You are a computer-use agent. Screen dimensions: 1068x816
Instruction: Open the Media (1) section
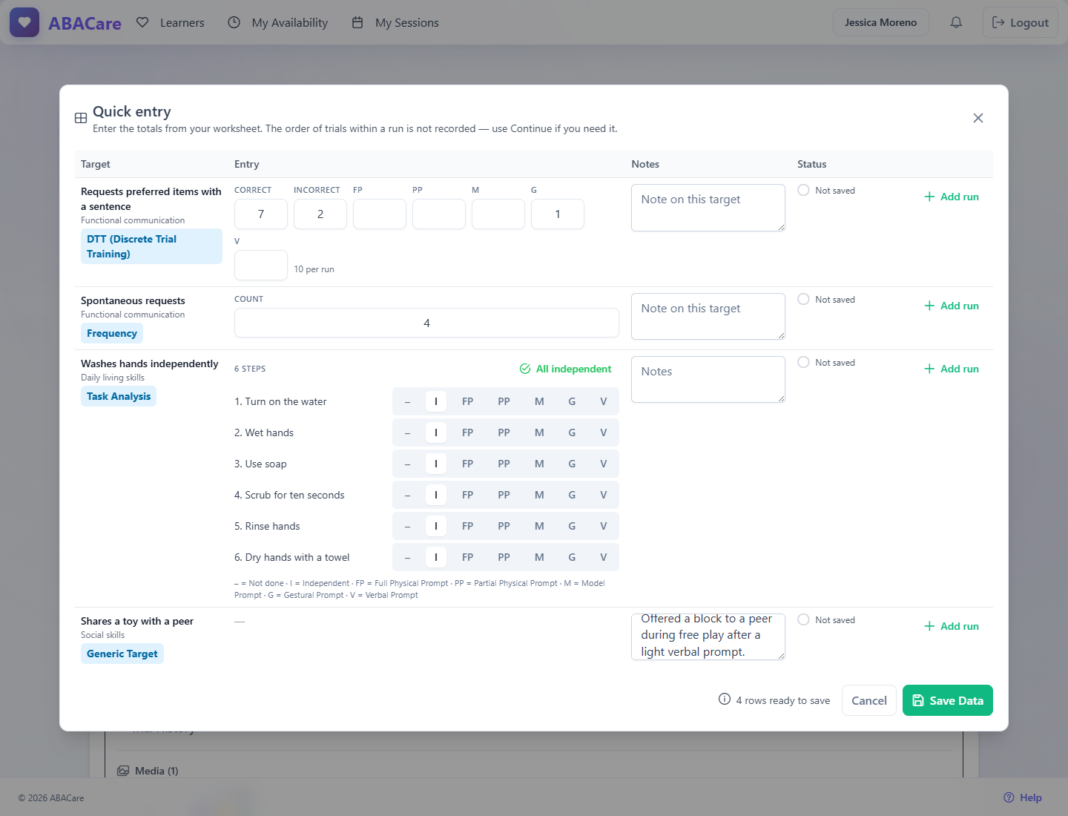coord(148,771)
